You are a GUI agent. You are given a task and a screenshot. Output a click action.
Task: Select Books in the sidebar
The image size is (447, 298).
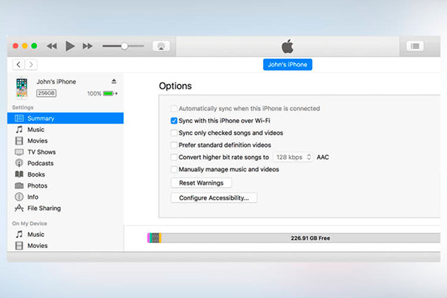point(66,174)
